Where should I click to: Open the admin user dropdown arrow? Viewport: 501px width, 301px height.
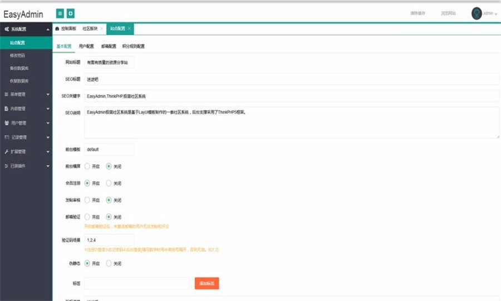click(496, 14)
